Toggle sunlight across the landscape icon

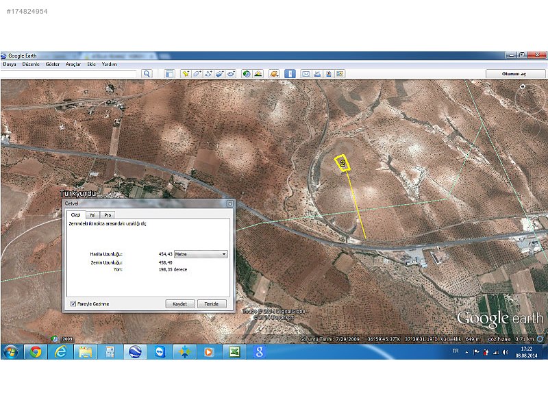pyautogui.click(x=258, y=74)
